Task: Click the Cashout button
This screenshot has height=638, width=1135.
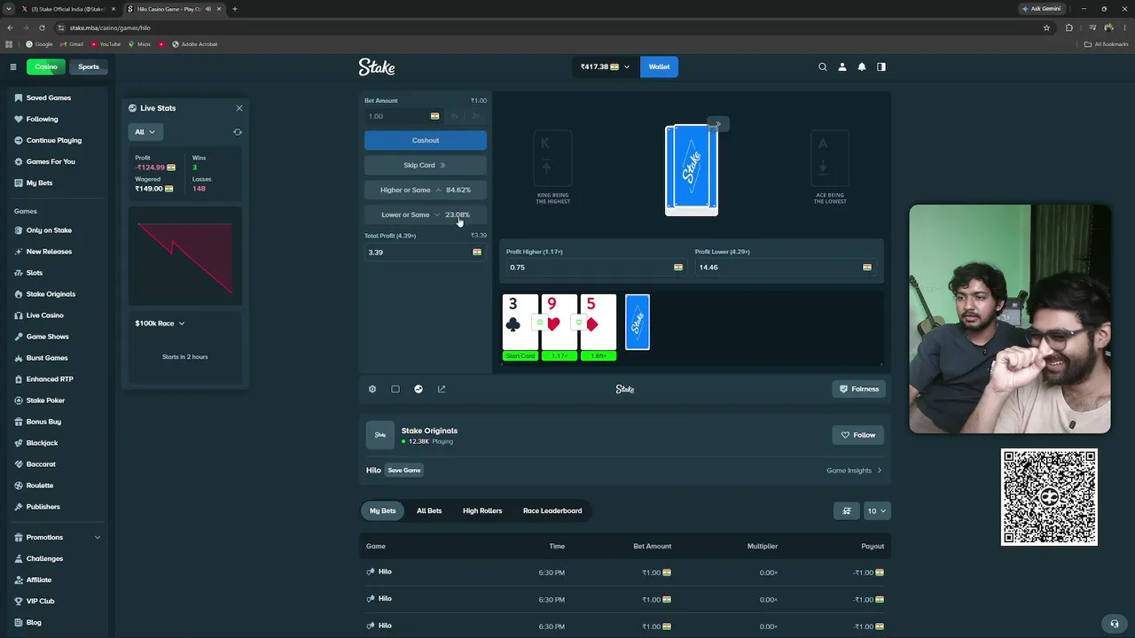Action: [x=426, y=140]
